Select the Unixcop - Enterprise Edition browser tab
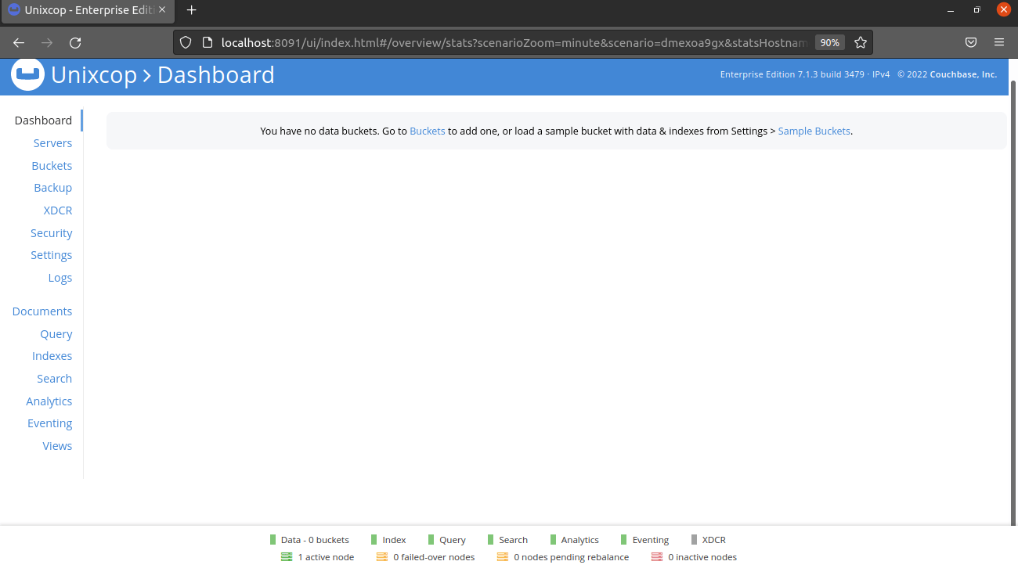This screenshot has height=572, width=1018. [88, 10]
